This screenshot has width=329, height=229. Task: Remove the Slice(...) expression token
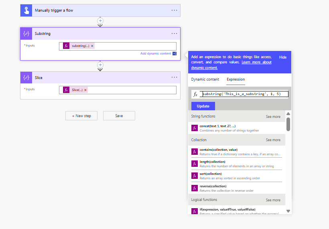pyautogui.click(x=85, y=90)
